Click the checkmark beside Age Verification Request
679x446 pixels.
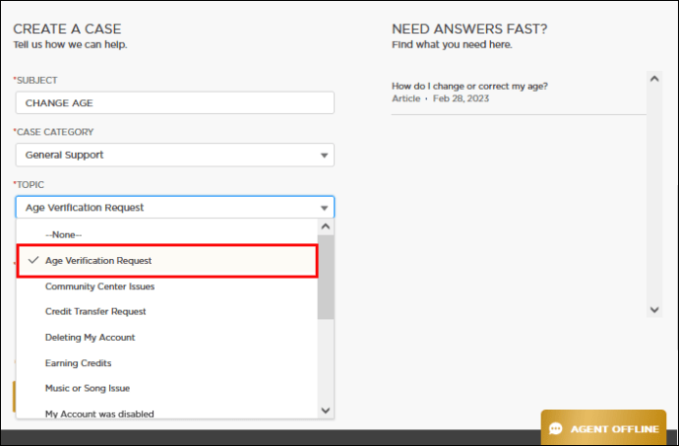(33, 261)
